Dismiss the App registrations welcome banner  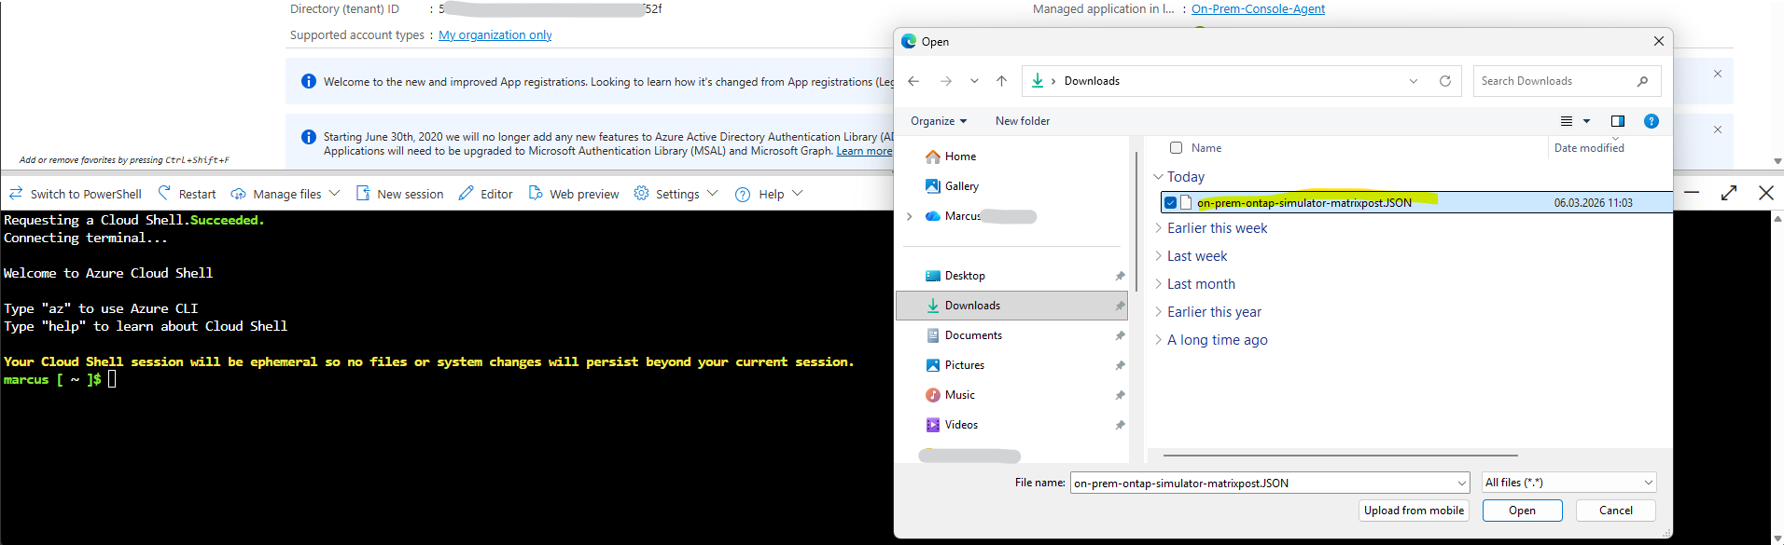coord(1718,74)
